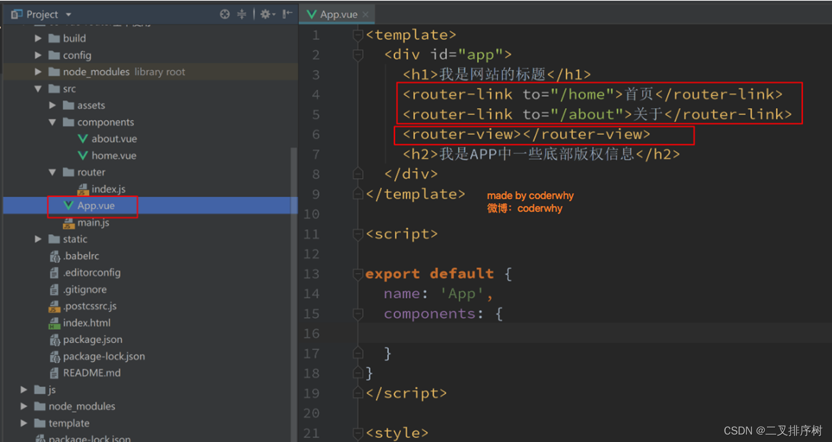Viewport: 832px width, 442px height.
Task: Open index.html in the project tree
Action: [87, 323]
